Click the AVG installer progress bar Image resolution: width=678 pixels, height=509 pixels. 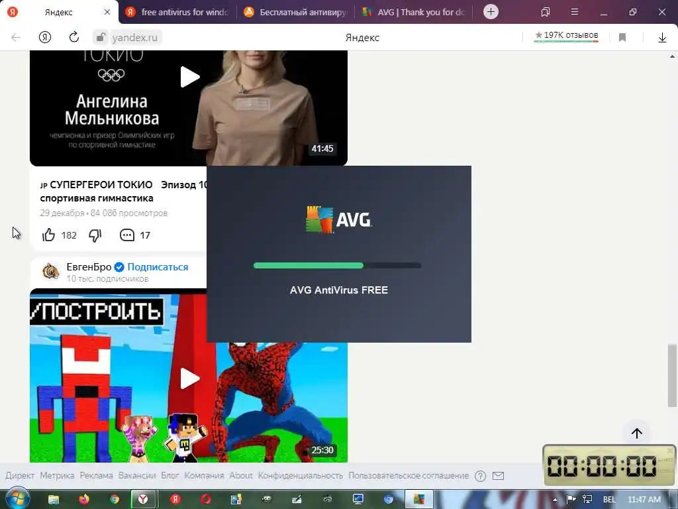click(x=337, y=265)
